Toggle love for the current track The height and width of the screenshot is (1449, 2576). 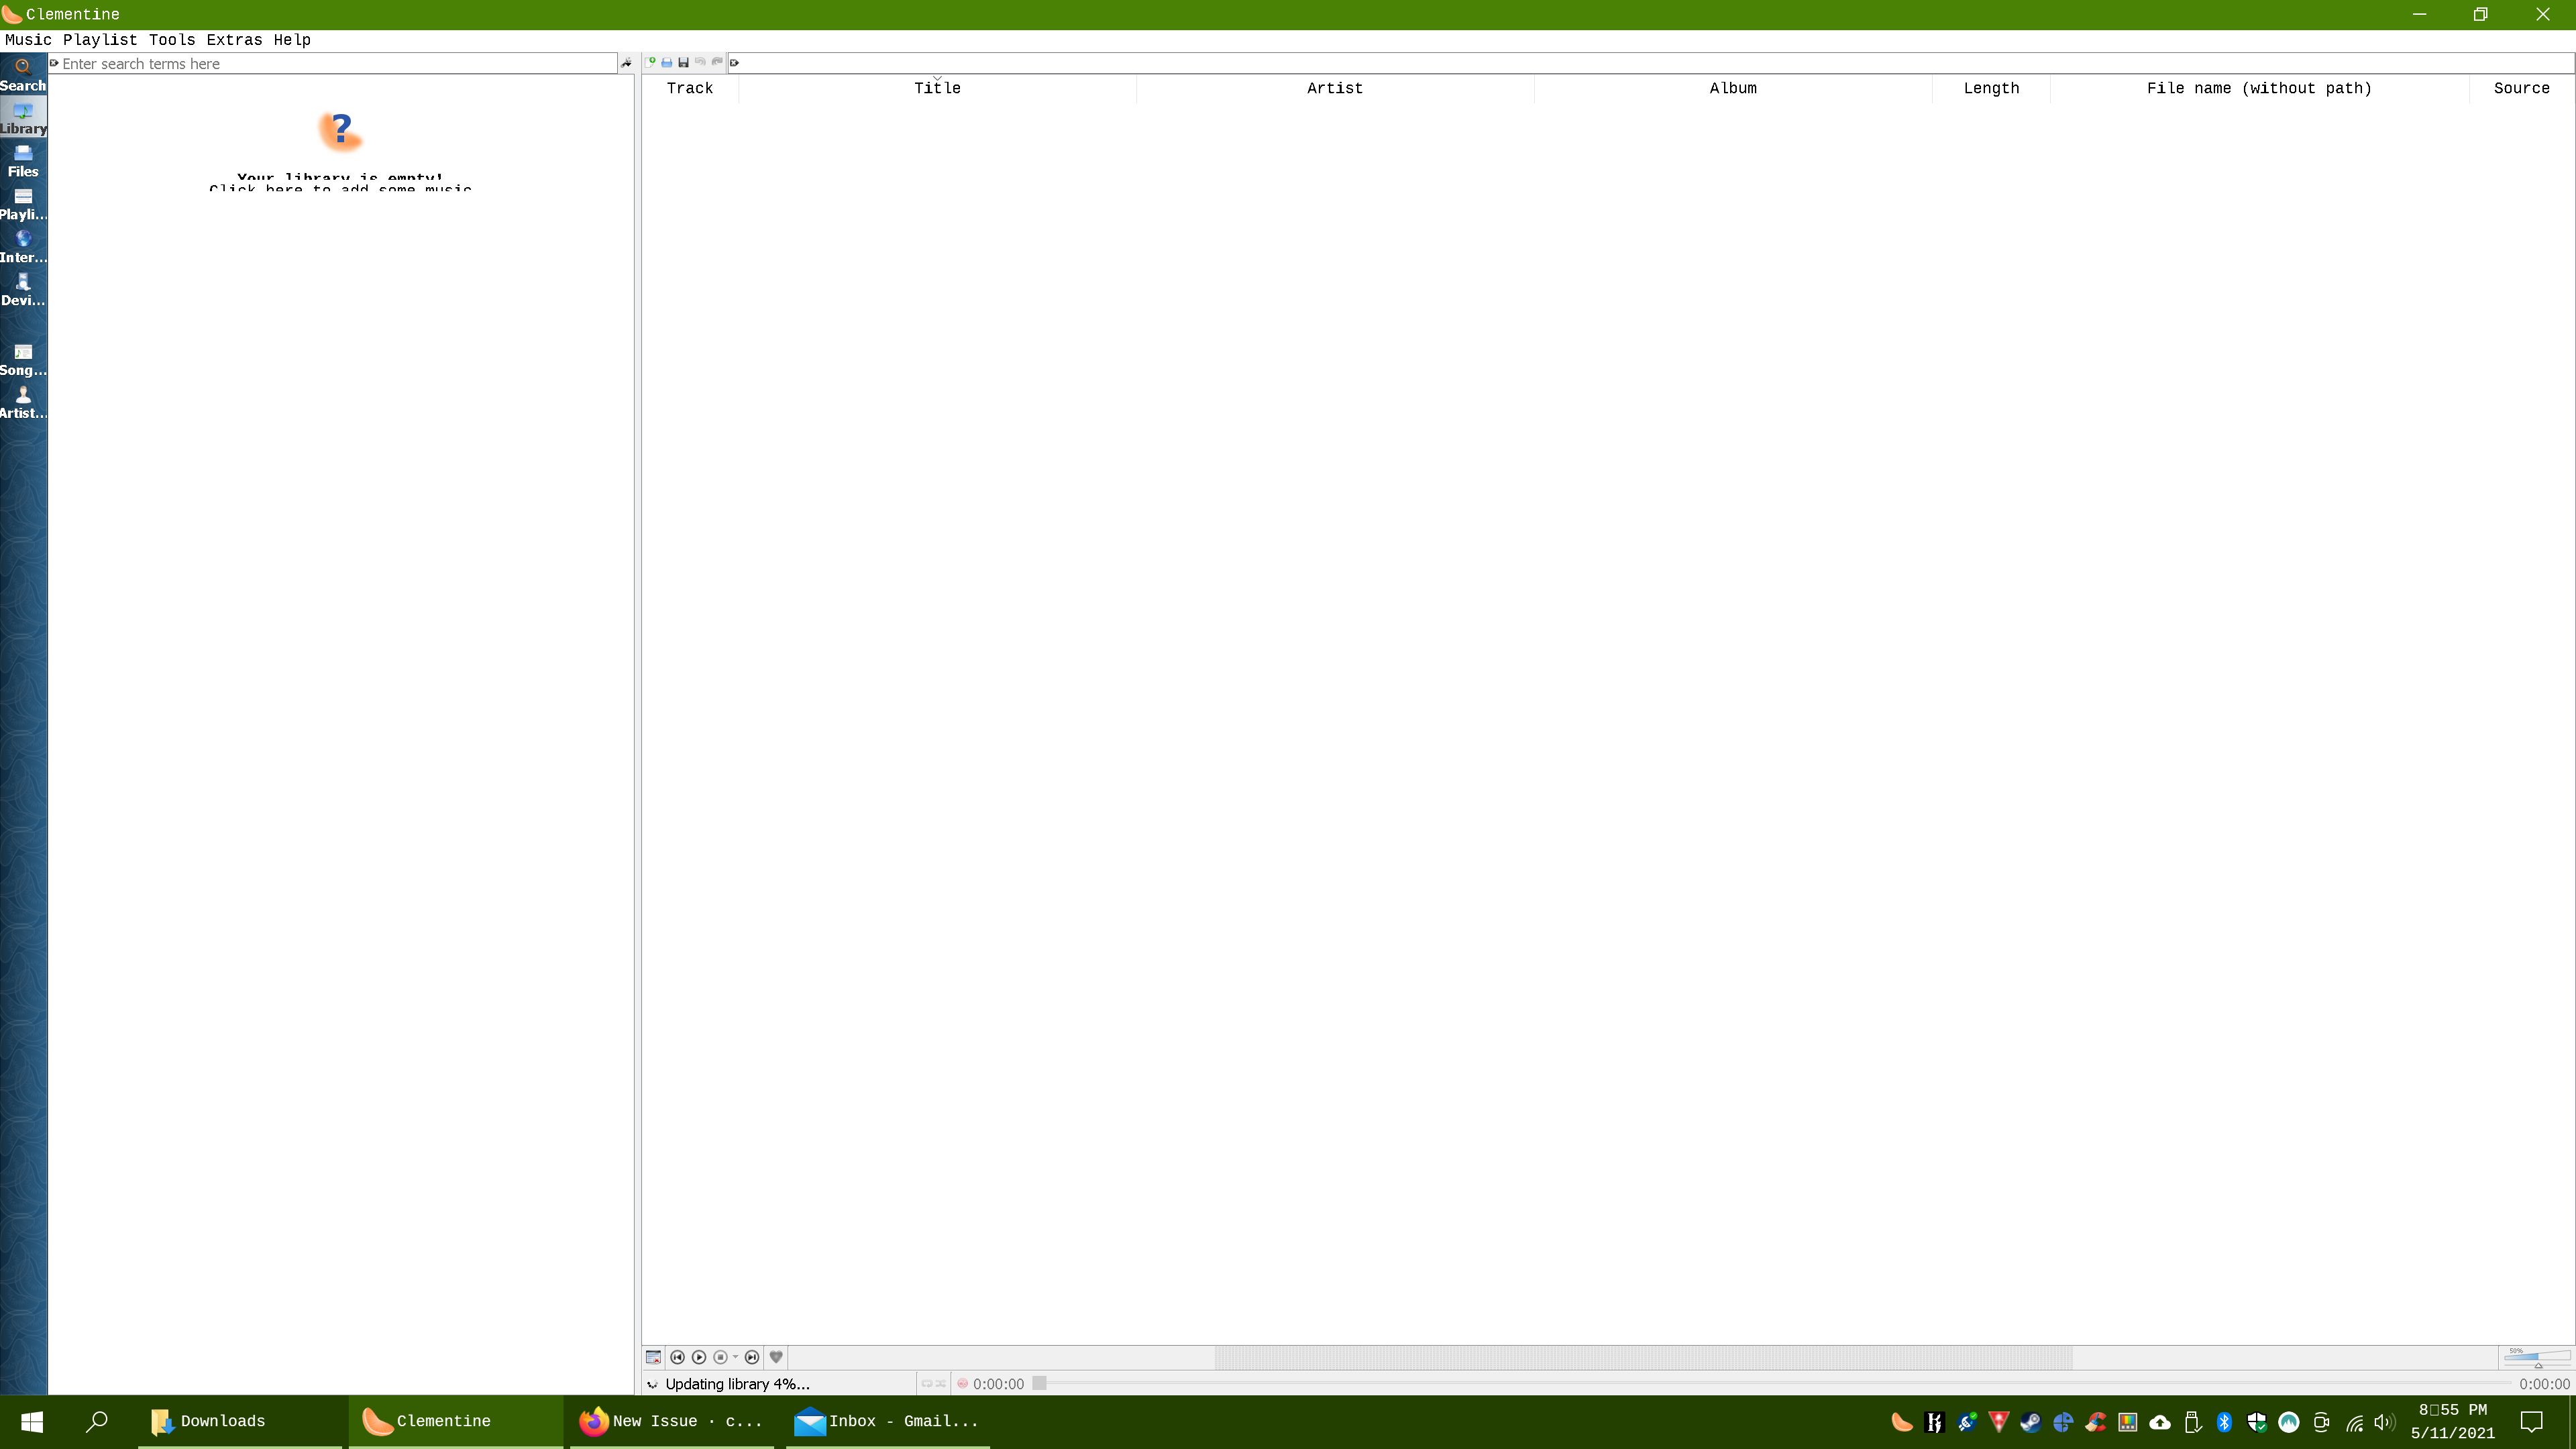tap(777, 1357)
